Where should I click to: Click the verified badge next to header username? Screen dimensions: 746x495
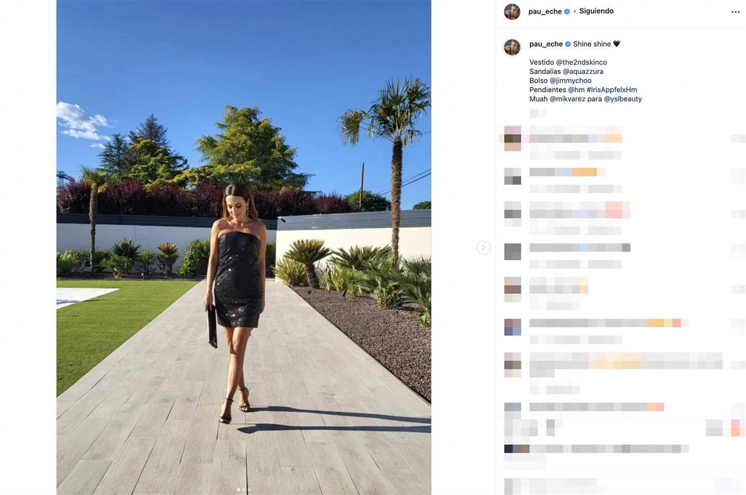[x=567, y=12]
